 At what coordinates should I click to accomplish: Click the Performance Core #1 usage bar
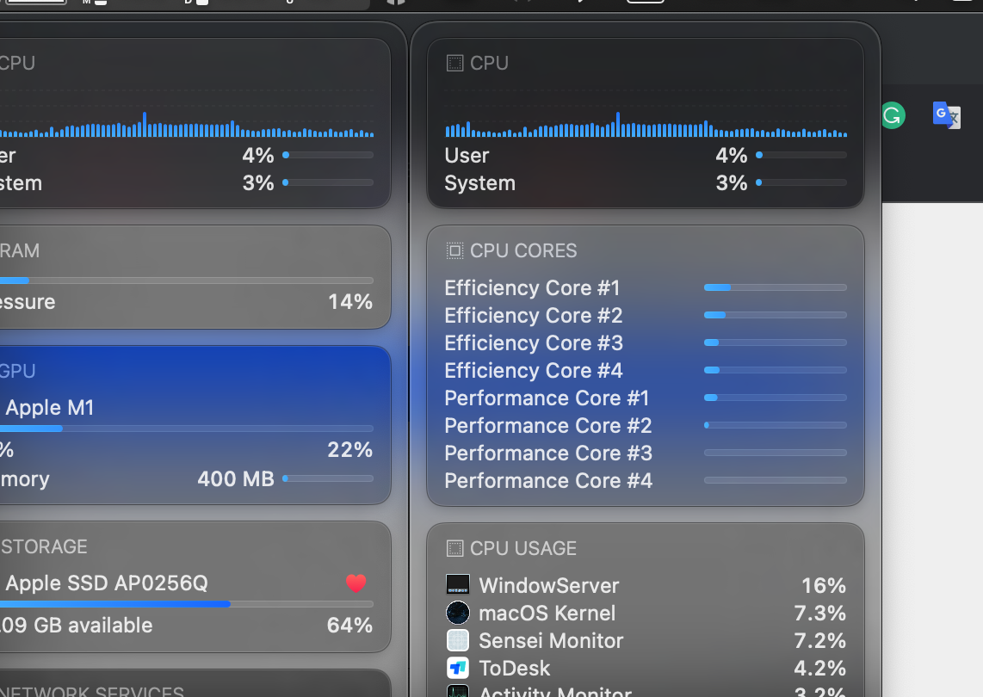pyautogui.click(x=775, y=398)
